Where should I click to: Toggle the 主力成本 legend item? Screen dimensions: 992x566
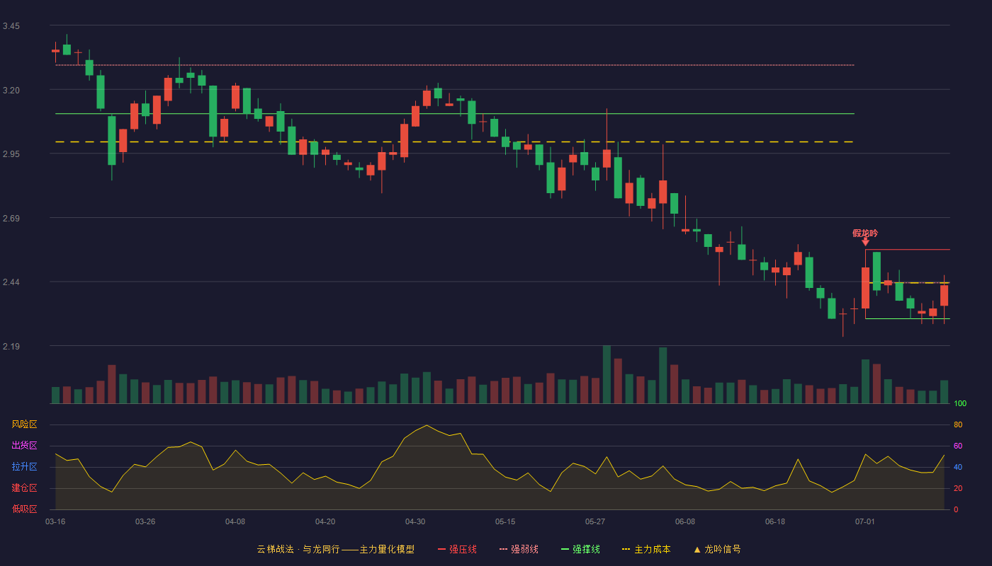click(646, 549)
